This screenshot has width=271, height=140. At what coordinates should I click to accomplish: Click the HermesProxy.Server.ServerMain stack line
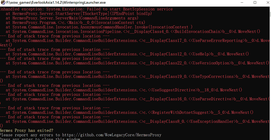(x=72, y=18)
